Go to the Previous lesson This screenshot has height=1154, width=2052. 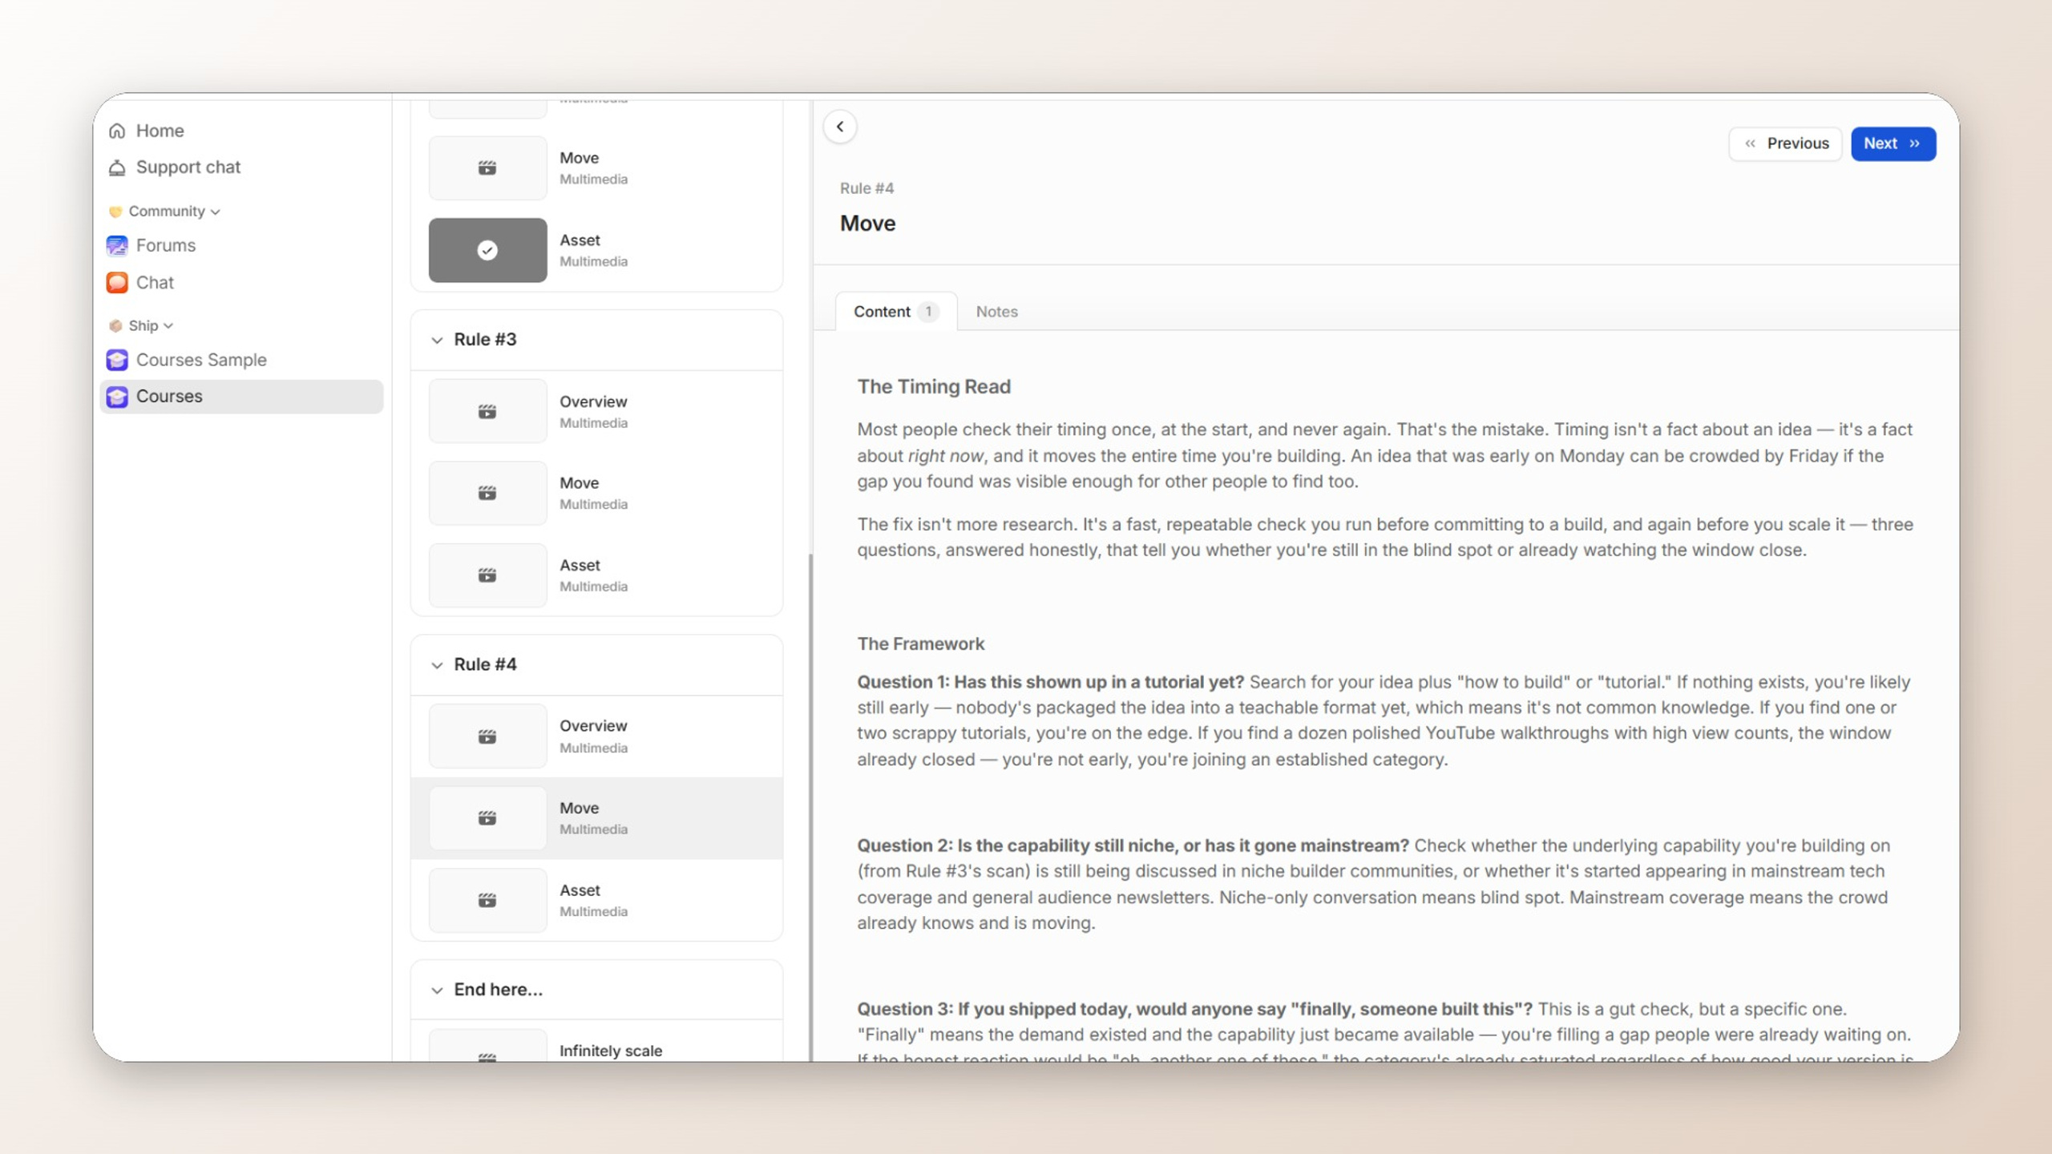[x=1785, y=143]
